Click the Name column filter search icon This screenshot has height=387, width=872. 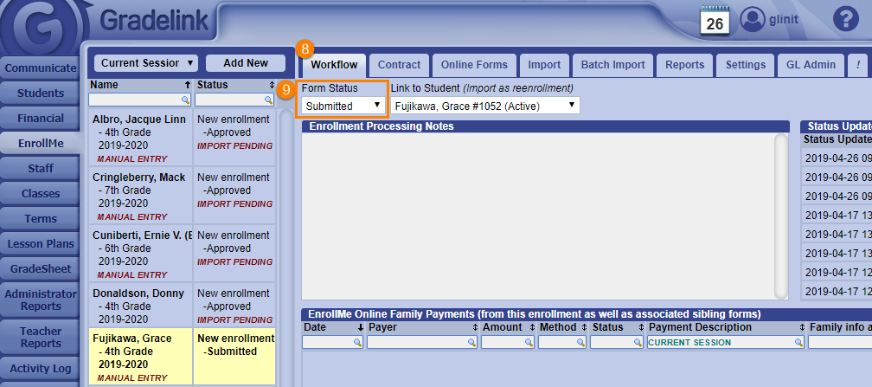(x=185, y=100)
